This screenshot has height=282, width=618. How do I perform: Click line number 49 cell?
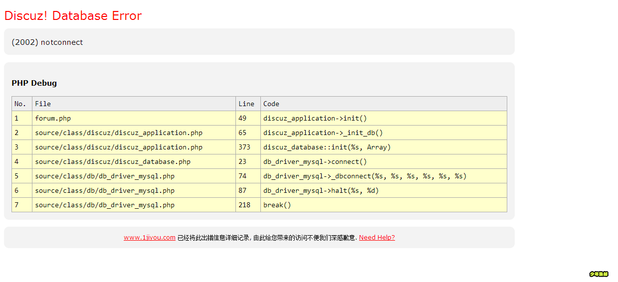[x=248, y=118]
